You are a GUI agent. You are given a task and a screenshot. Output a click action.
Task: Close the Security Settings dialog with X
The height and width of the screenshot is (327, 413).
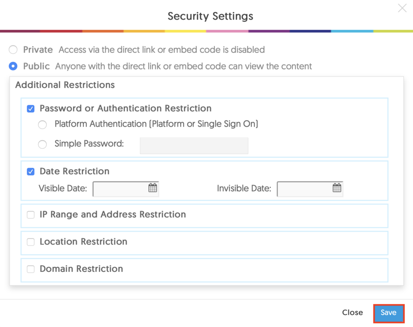click(x=402, y=8)
